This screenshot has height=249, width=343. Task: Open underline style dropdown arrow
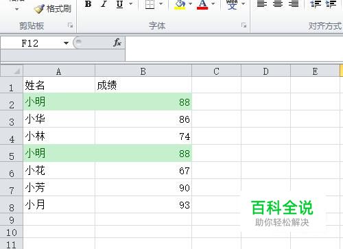click(x=130, y=4)
